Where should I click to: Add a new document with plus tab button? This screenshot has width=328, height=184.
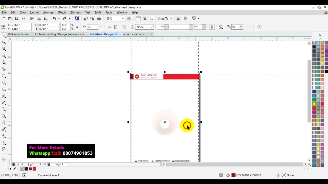tap(151, 34)
